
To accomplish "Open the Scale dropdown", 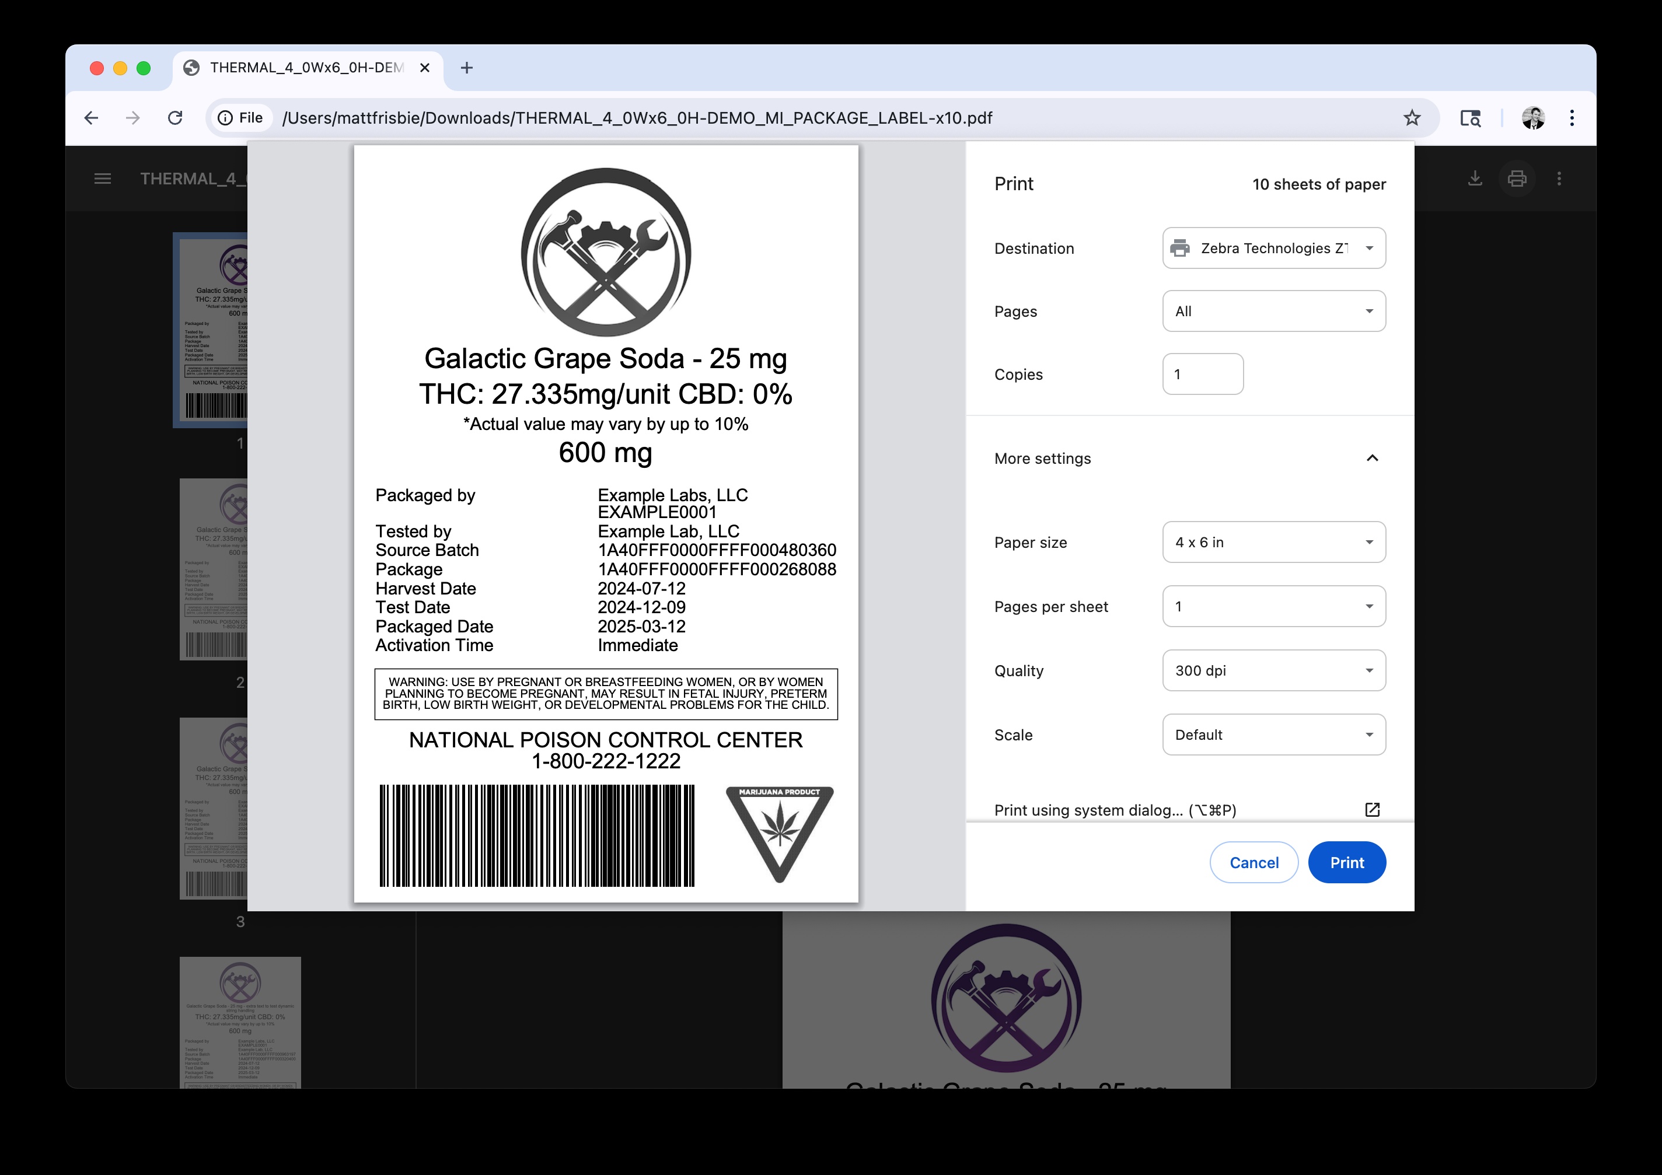I will coord(1273,735).
